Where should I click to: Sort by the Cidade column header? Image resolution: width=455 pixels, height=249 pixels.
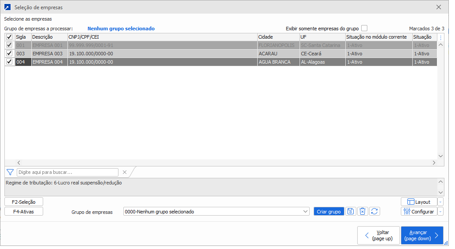coord(278,37)
